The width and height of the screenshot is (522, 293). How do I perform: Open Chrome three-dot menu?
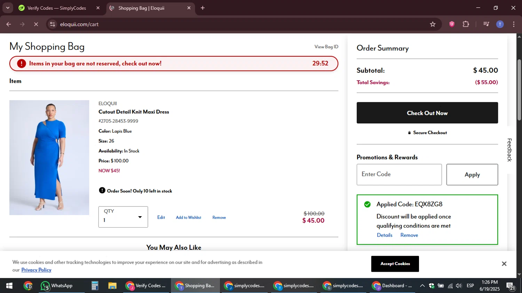514,24
